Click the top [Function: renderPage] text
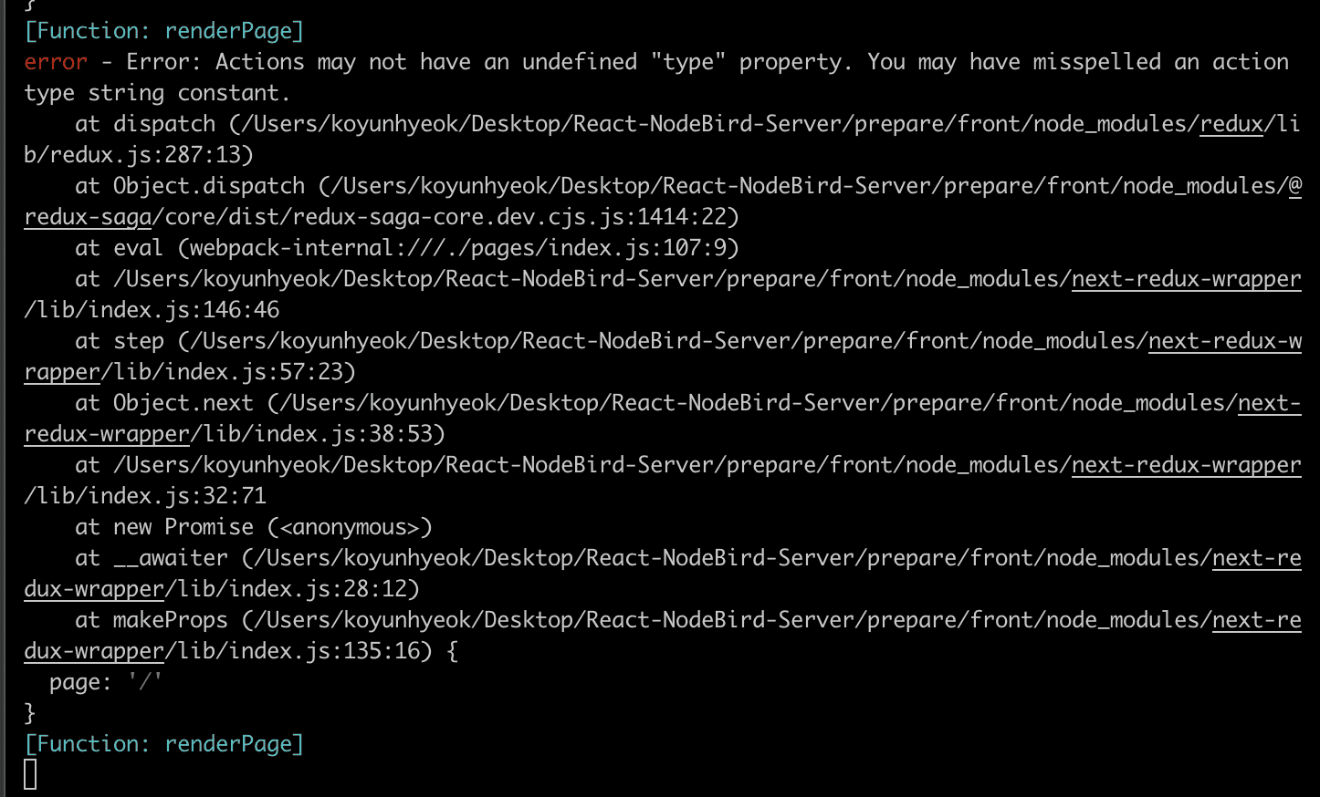This screenshot has width=1320, height=797. [164, 31]
